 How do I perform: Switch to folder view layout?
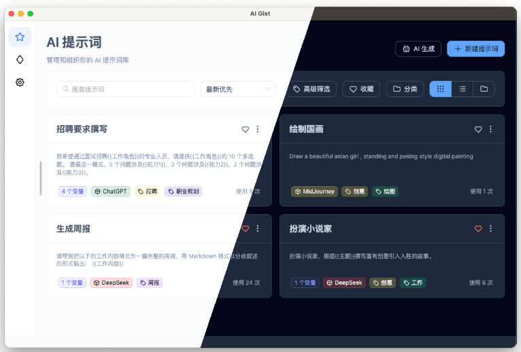coord(484,89)
